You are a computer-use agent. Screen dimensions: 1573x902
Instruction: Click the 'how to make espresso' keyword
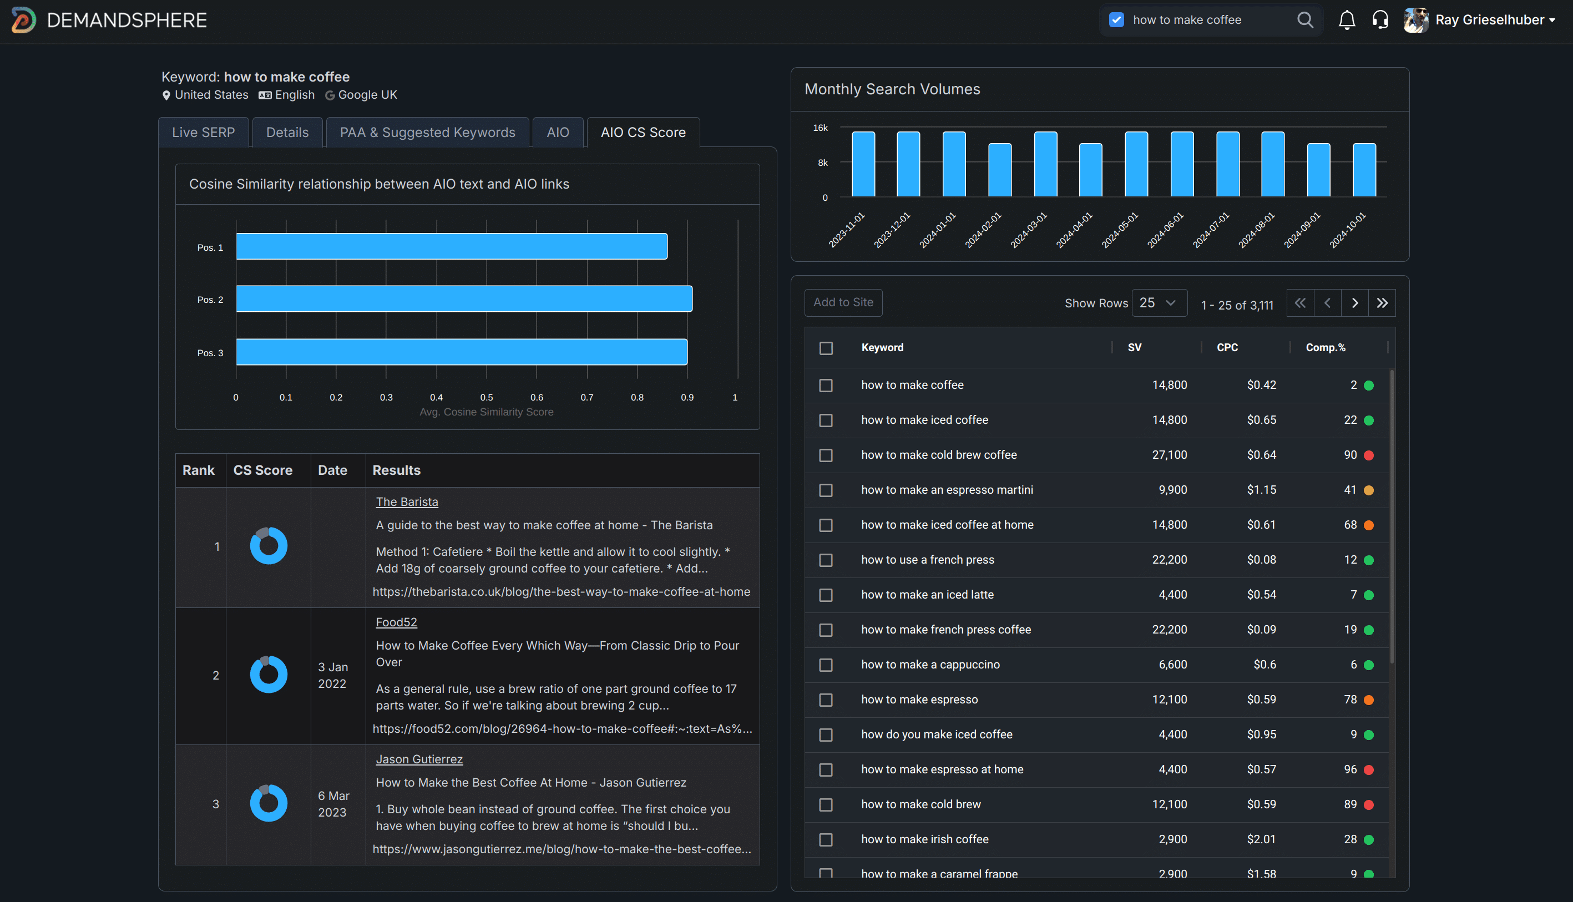919,700
